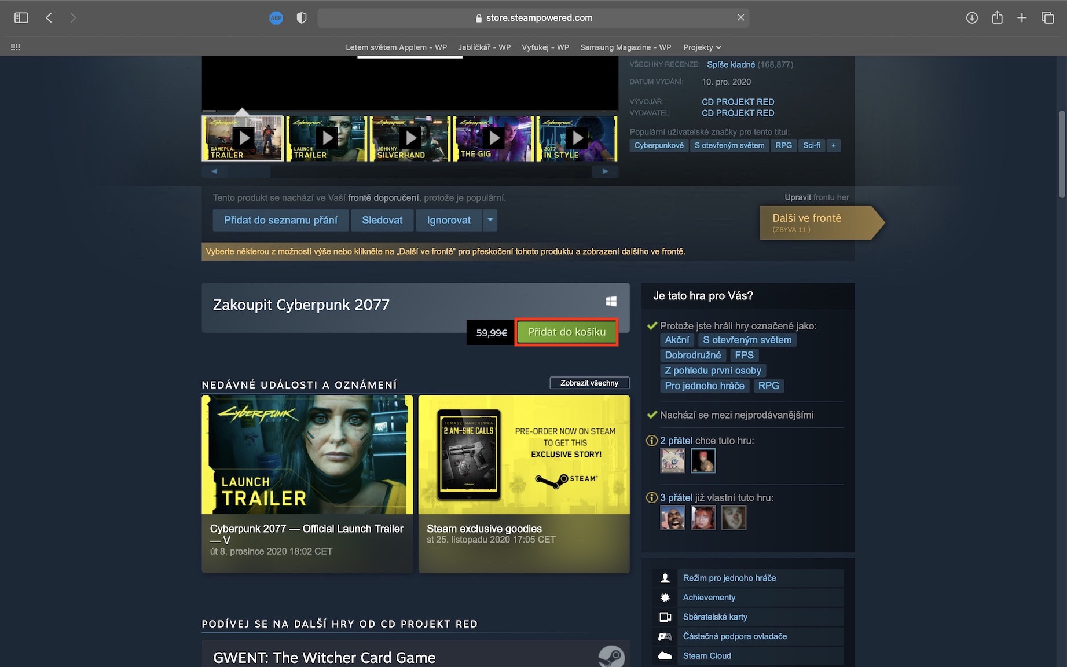The width and height of the screenshot is (1067, 667).
Task: Select the RPG popular user tag
Action: [x=783, y=145]
